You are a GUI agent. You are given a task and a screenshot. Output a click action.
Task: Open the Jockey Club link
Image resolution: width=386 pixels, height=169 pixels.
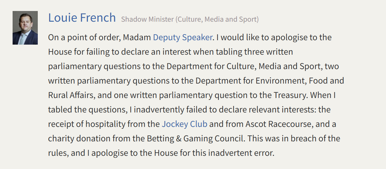coord(184,124)
